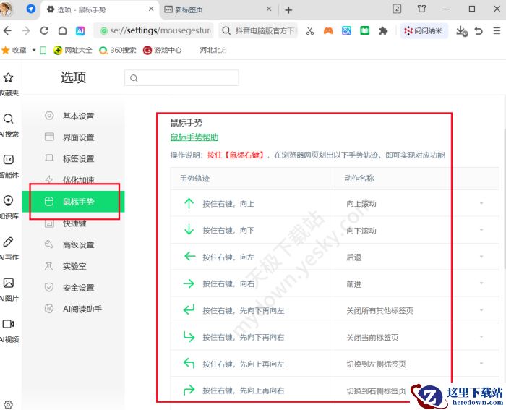Select AI阅读助手 in settings menu

click(x=73, y=309)
